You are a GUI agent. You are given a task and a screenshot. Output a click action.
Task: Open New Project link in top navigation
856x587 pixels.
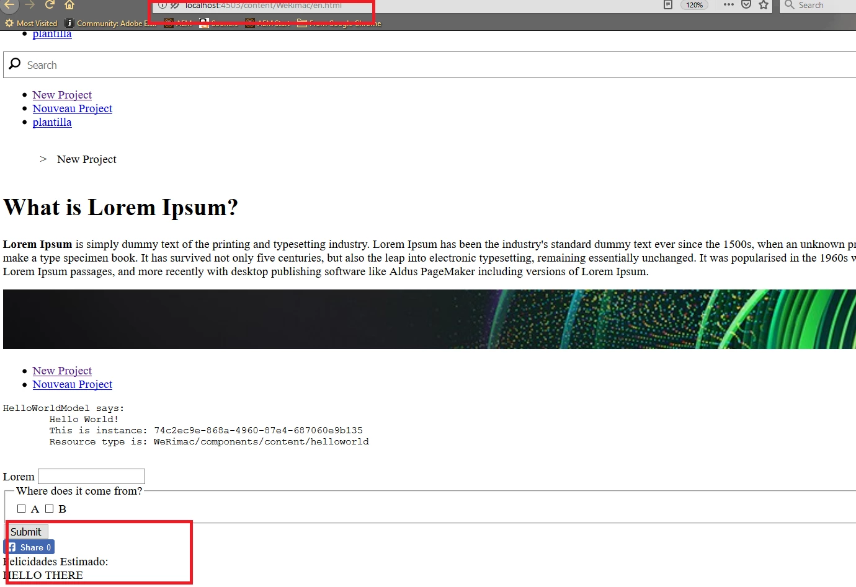[62, 95]
